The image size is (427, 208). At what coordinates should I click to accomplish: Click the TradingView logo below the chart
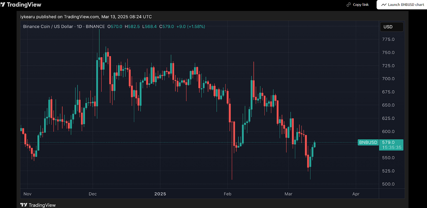[x=38, y=205]
